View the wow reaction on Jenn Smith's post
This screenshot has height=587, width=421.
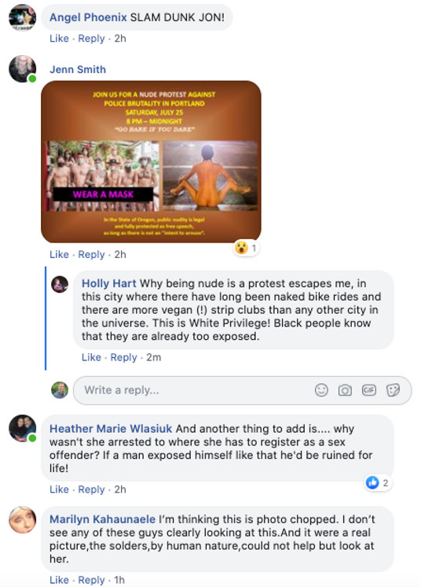[x=246, y=248]
